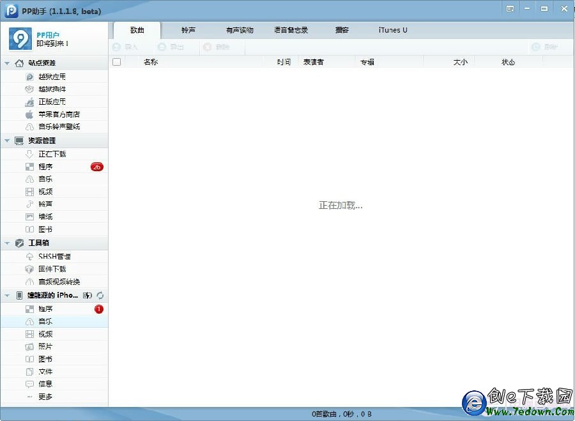This screenshot has width=575, height=421.
Task: Click the PP助手 user avatar logo
Action: click(x=20, y=39)
